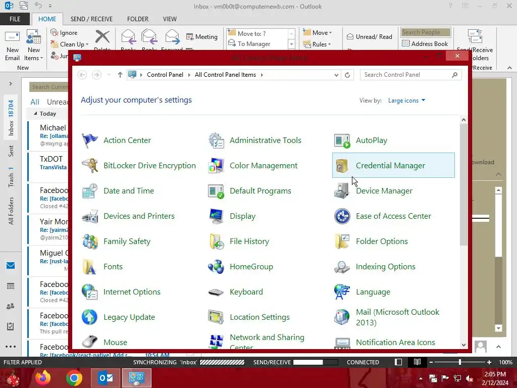This screenshot has width=517, height=388.
Task: Switch to Outlook taskbar button
Action: 106,378
